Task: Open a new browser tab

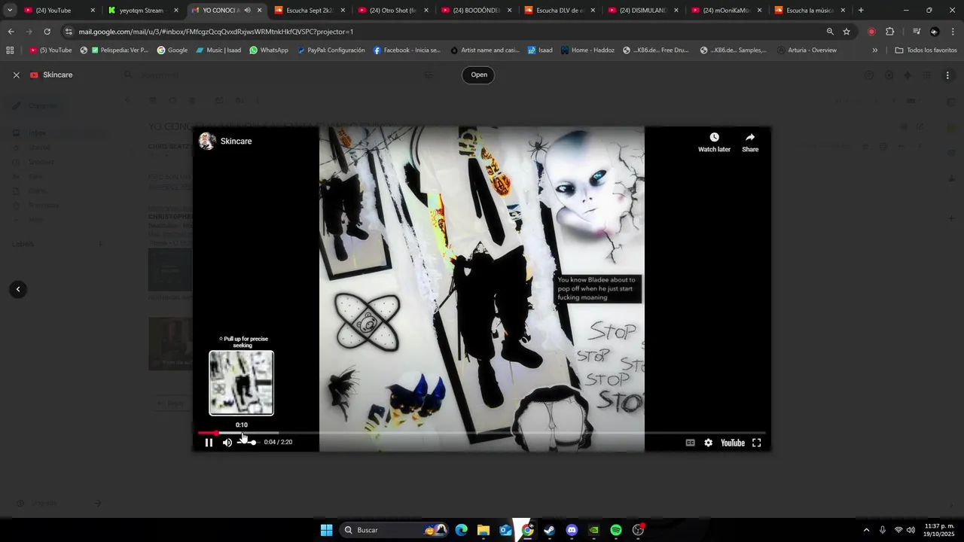Action: coord(861,11)
